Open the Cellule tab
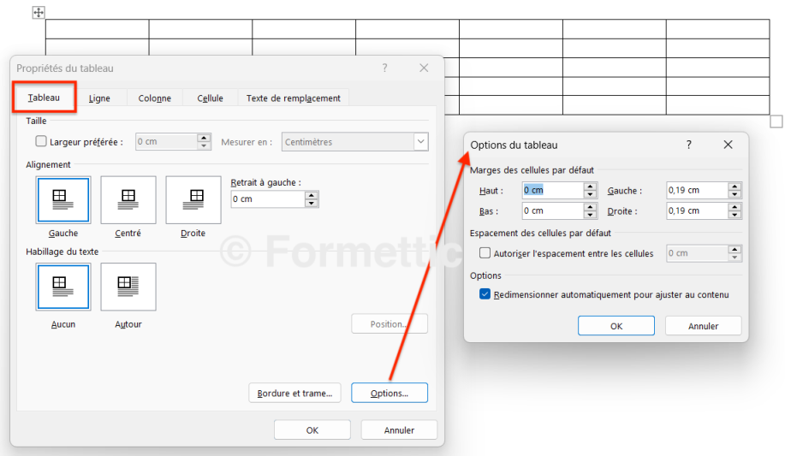The height and width of the screenshot is (456, 785). point(210,98)
